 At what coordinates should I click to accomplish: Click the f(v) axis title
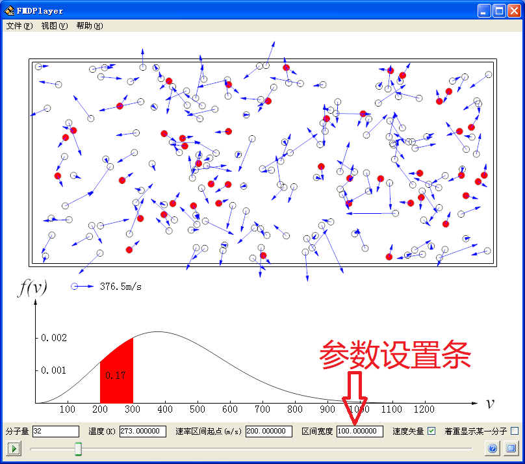pyautogui.click(x=32, y=288)
